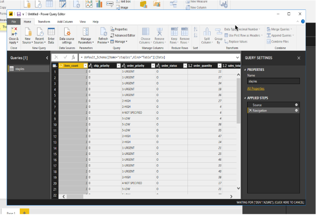Click the query Name input field
This screenshot has height=215, width=316.
tap(274, 81)
